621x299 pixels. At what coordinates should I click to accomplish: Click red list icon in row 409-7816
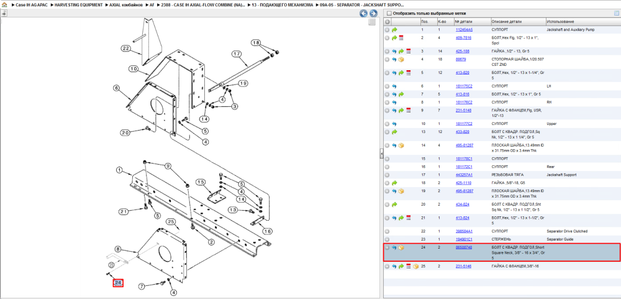coord(401,38)
